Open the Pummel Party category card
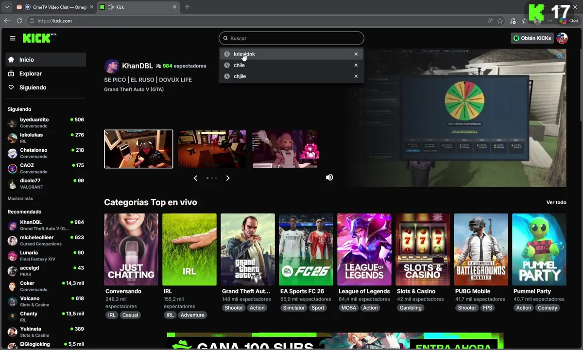 point(539,249)
